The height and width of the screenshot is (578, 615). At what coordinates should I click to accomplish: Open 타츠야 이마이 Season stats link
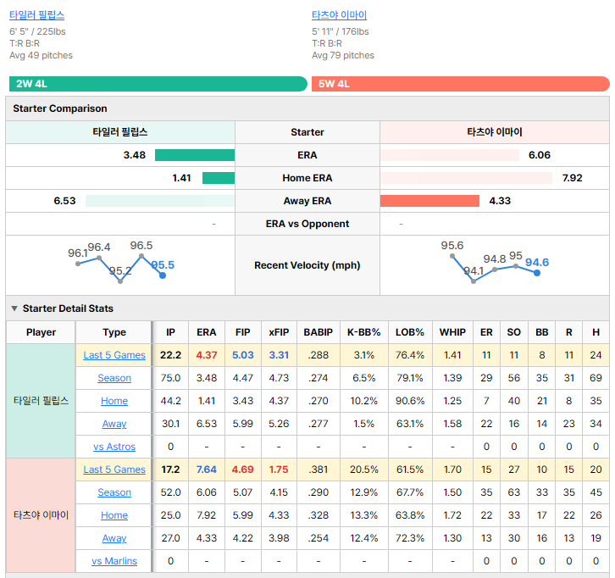pyautogui.click(x=114, y=492)
